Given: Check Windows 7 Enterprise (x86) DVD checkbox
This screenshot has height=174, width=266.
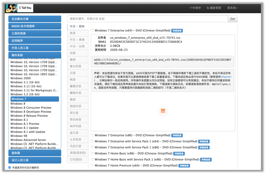Looking at the screenshot, I should 92,135.
